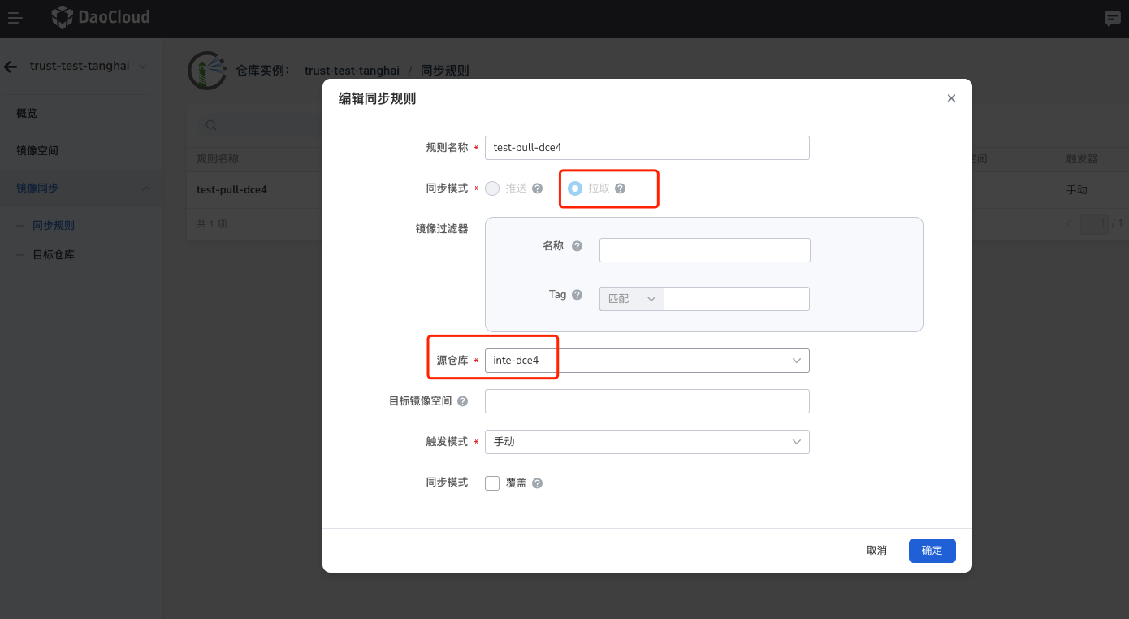
Task: Click the question mark beside 目标镜像空间
Action: [x=462, y=400]
